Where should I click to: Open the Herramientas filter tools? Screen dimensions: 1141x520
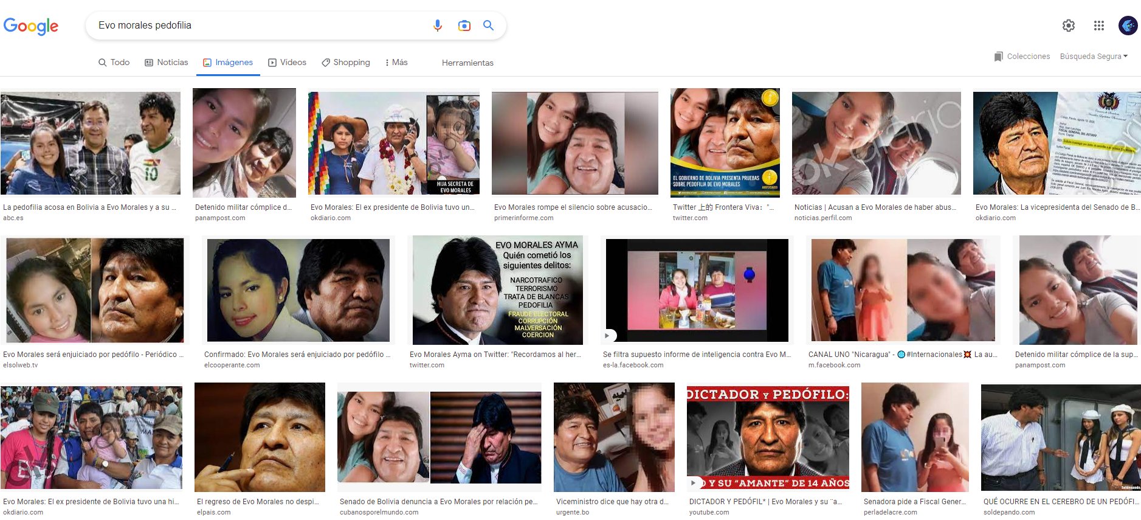pos(467,63)
